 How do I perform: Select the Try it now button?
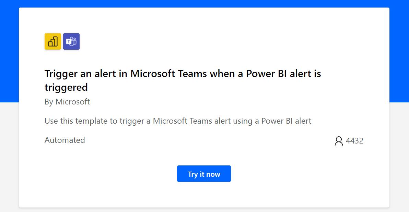point(204,174)
